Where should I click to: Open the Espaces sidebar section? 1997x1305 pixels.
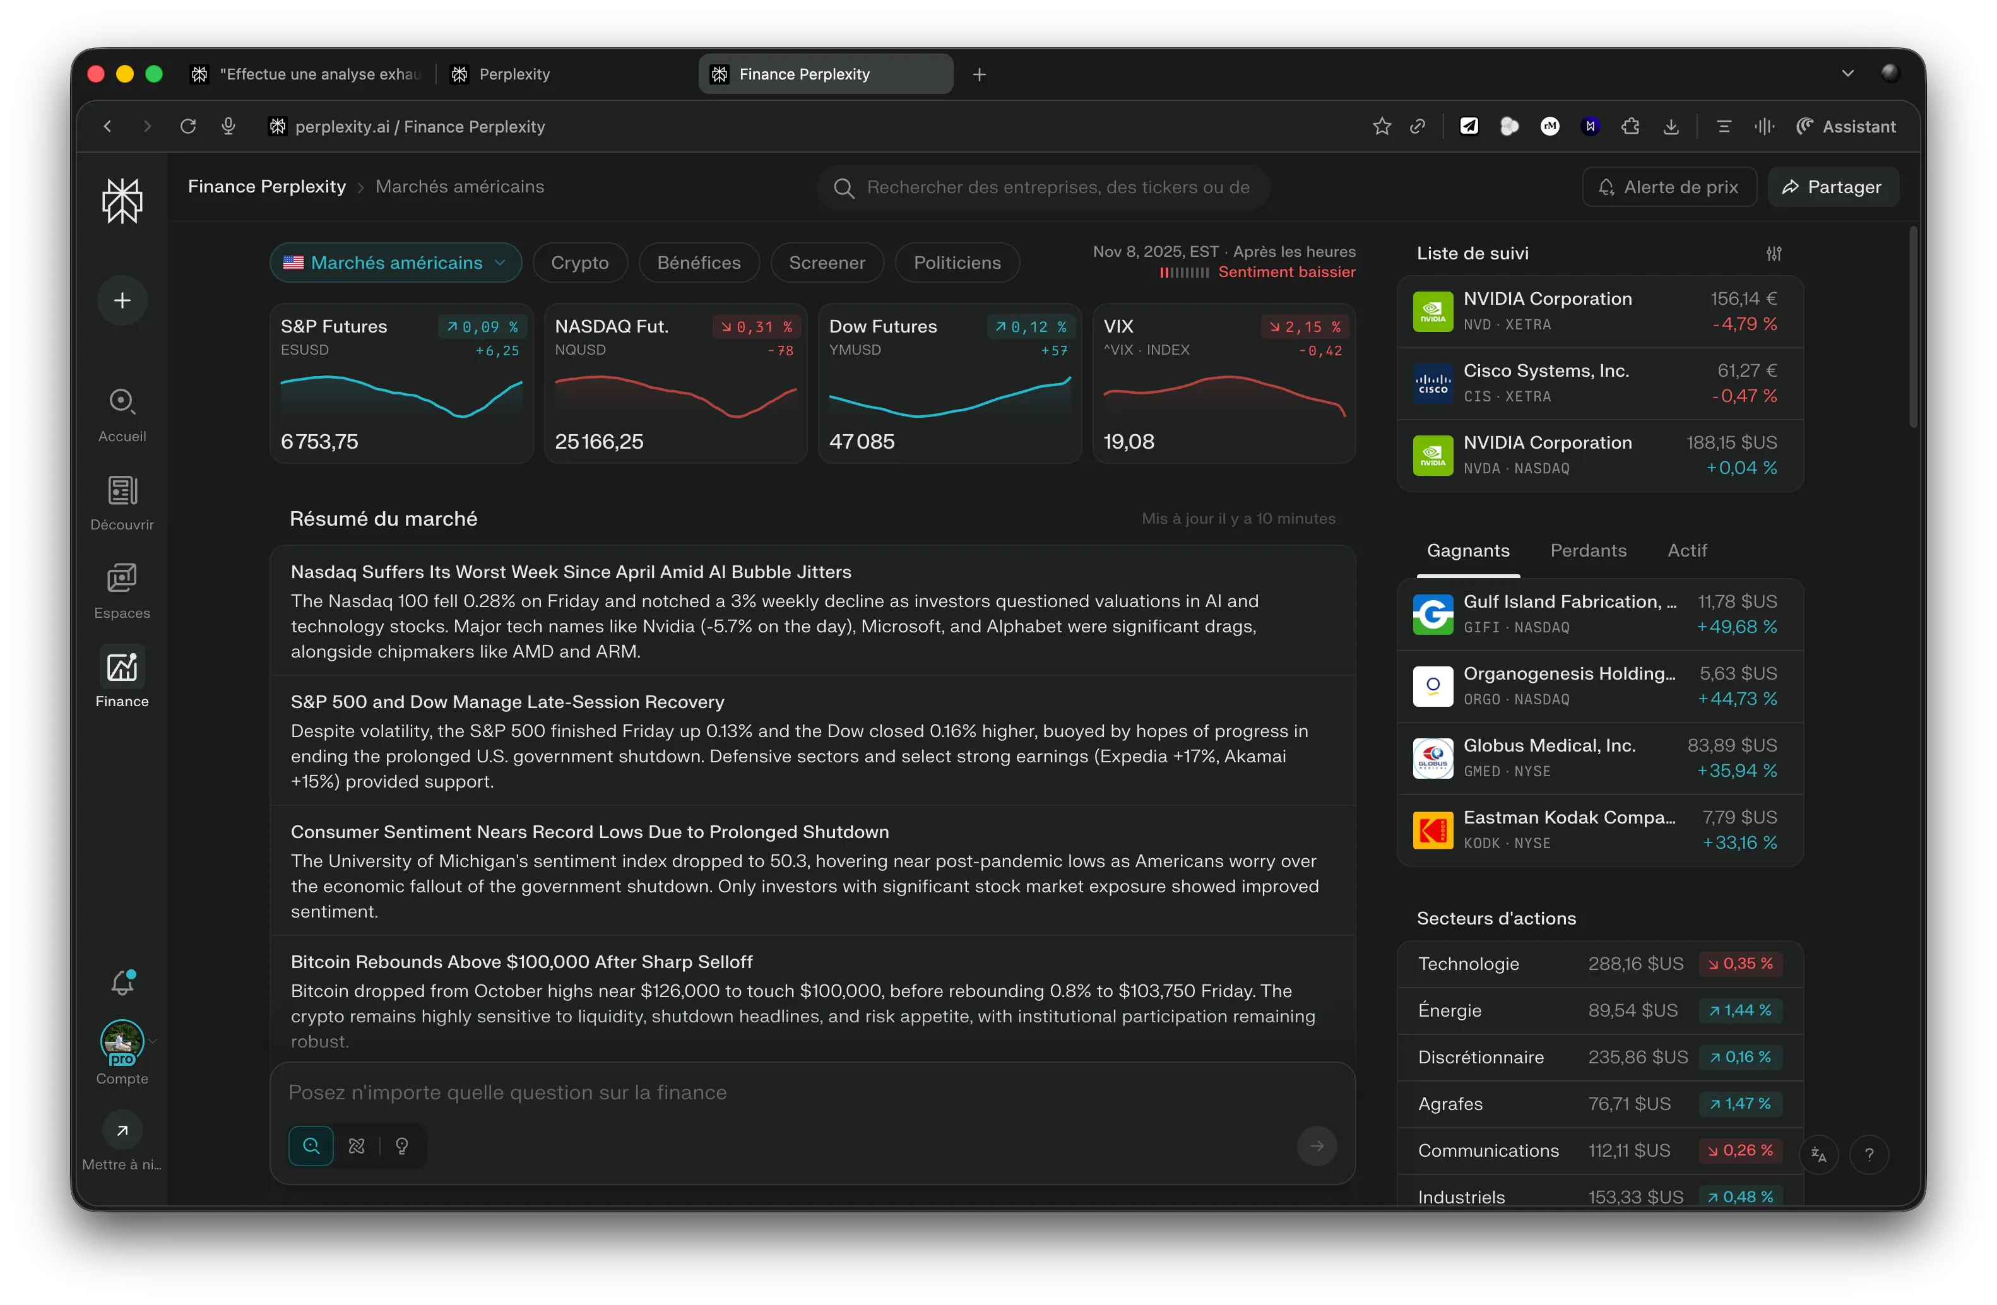(x=122, y=591)
